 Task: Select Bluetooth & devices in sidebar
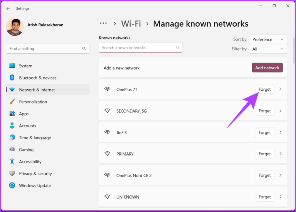[48, 78]
